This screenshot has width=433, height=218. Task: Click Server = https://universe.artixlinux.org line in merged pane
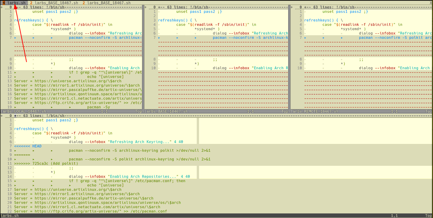click(68, 190)
